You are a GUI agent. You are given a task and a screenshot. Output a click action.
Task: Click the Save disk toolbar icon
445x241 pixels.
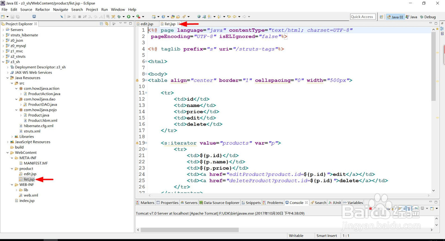pos(12,16)
